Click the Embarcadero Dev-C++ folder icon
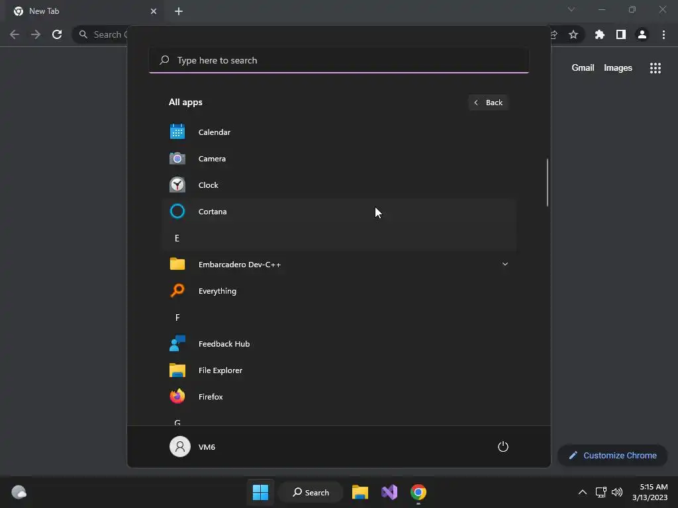The width and height of the screenshot is (678, 508). tap(177, 264)
